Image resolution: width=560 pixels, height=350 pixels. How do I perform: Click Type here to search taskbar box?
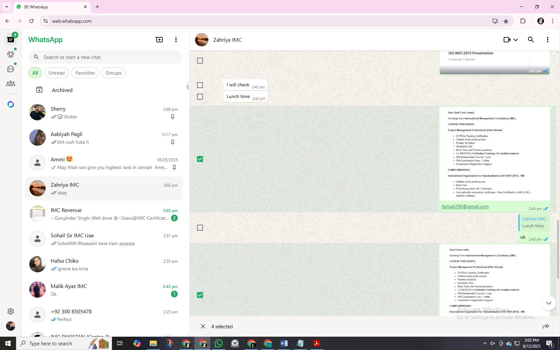64,343
